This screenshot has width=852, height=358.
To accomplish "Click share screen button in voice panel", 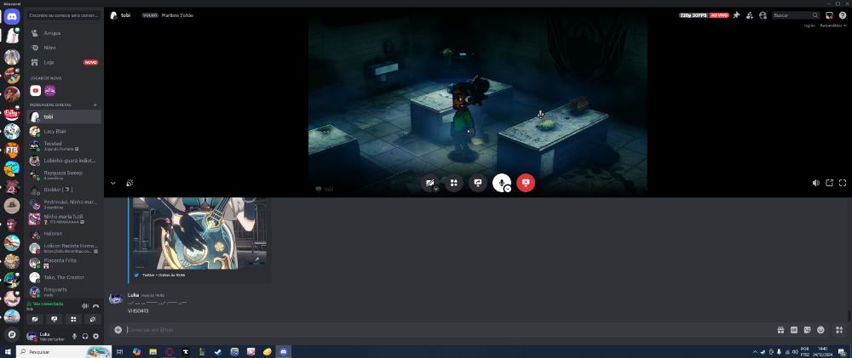I will pyautogui.click(x=54, y=320).
